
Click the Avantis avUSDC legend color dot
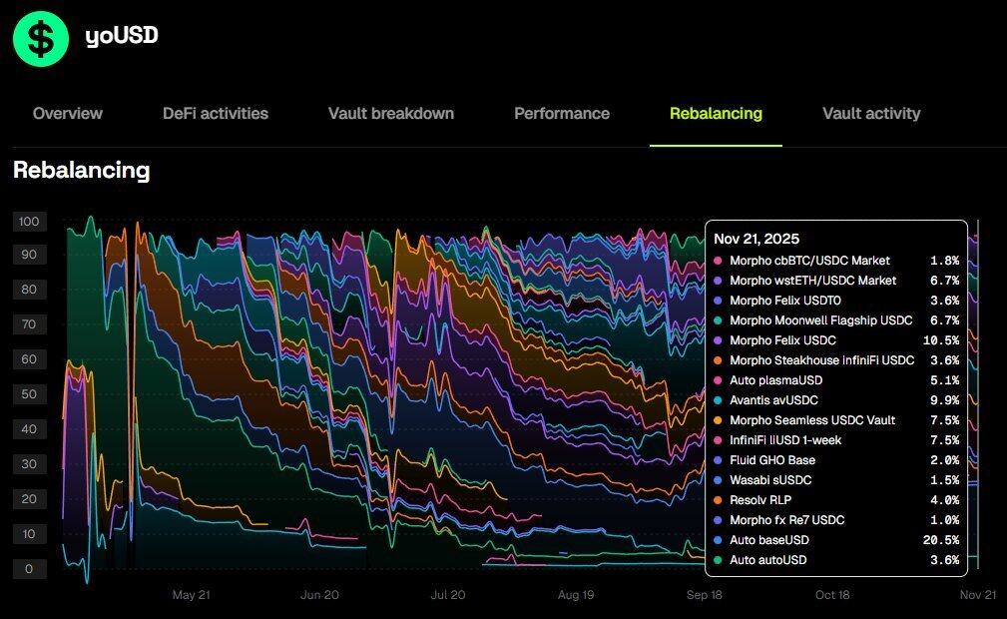(x=719, y=400)
